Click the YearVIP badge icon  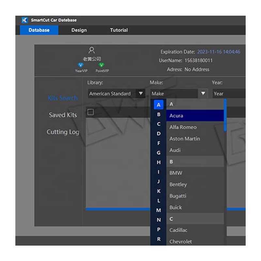81,65
